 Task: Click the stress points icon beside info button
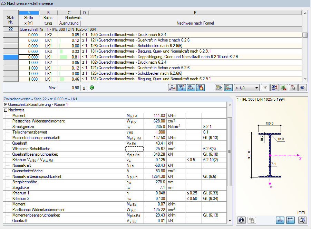(252, 220)
